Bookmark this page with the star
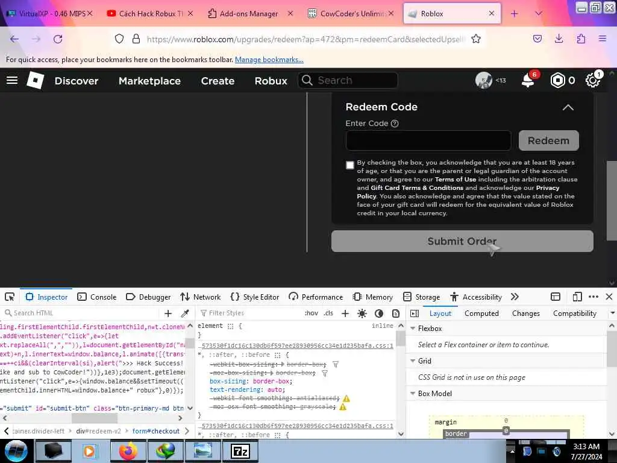 [476, 39]
